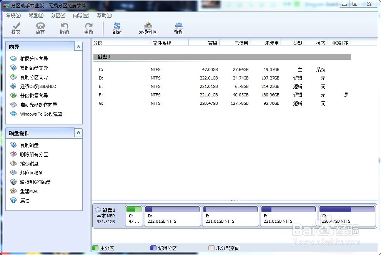Click the 复制磁盘向导 icon

13,68
